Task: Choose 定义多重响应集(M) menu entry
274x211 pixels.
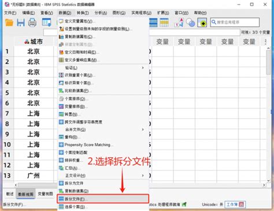Action: tap(103, 60)
